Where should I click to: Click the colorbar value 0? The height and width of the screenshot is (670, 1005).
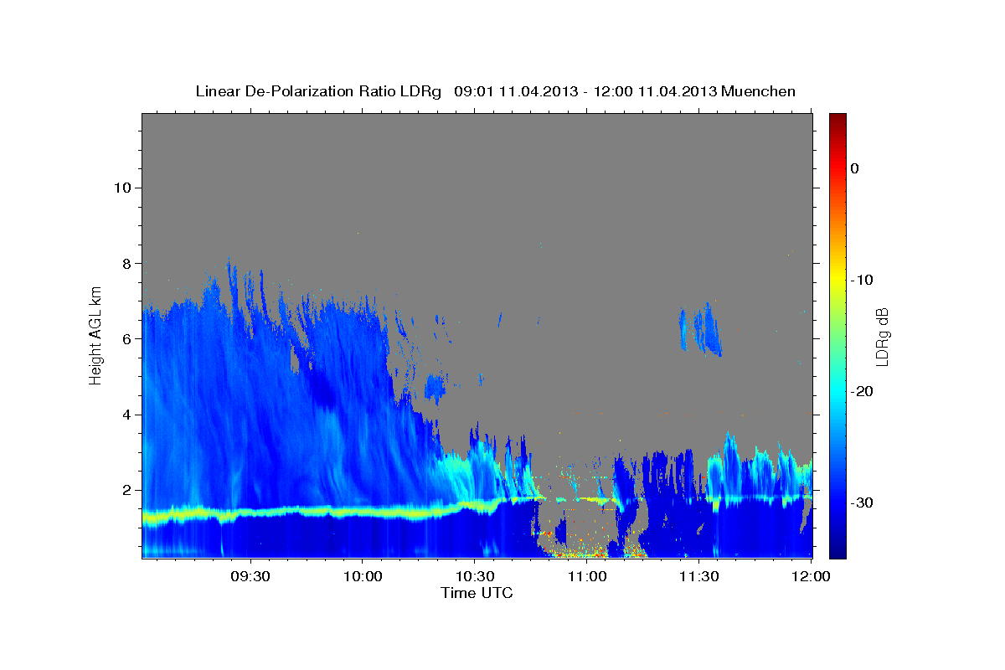(x=854, y=168)
